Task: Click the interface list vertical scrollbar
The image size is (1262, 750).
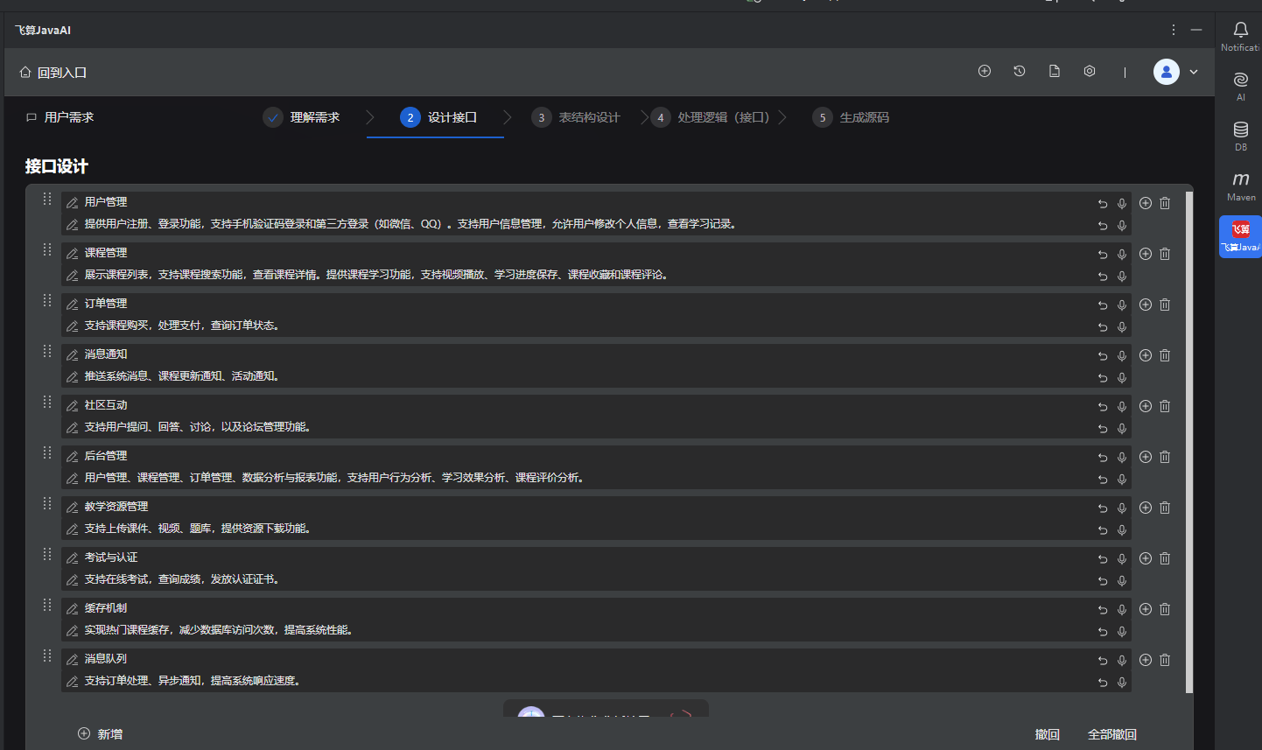Action: [x=1189, y=442]
